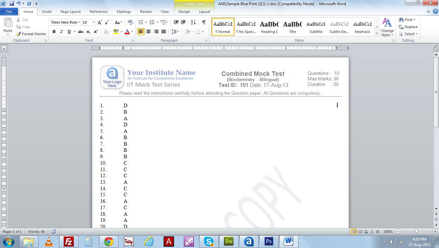Image resolution: width=439 pixels, height=248 pixels.
Task: Open the font name dropdown
Action: (x=79, y=22)
